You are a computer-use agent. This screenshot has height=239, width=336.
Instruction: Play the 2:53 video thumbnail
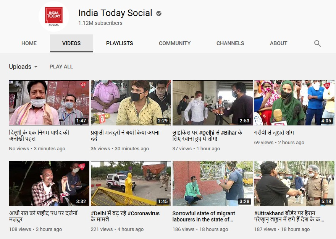pyautogui.click(x=213, y=103)
